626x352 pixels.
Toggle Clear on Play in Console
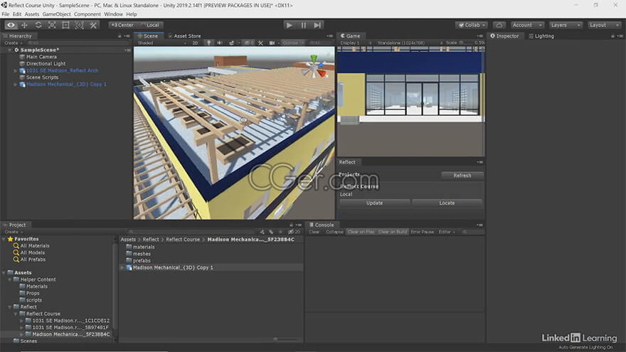click(361, 232)
